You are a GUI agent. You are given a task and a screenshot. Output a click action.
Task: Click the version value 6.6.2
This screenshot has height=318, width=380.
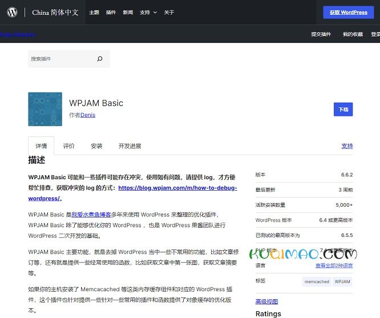(347, 175)
